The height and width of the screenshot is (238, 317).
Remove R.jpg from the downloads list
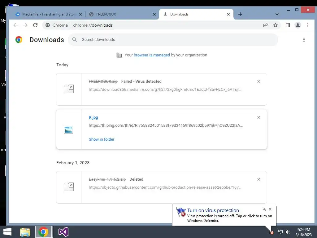258,117
